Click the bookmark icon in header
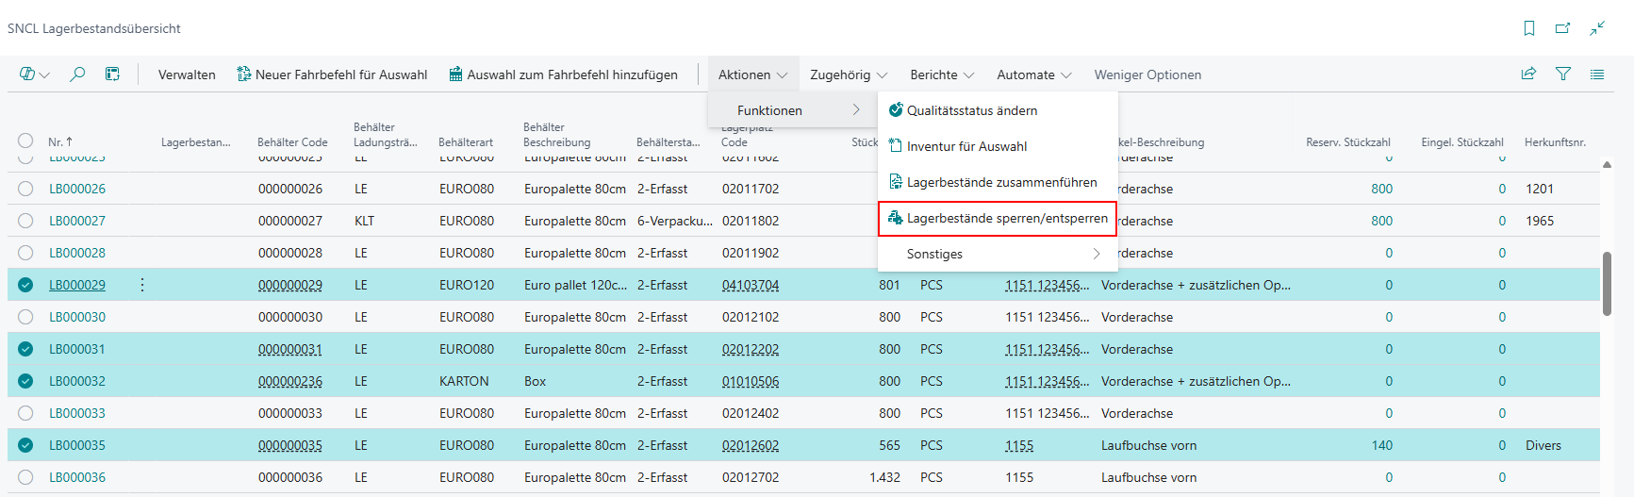 (1529, 28)
